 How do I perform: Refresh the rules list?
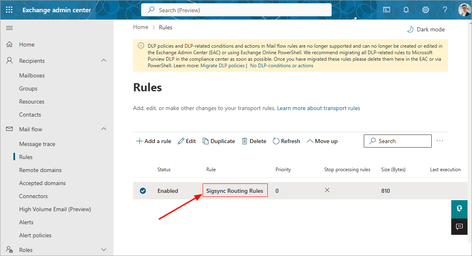coord(286,141)
